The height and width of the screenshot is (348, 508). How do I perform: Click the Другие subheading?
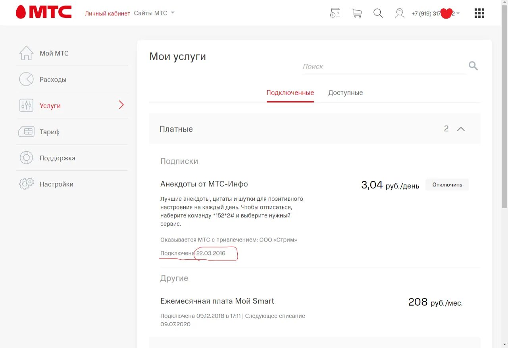tap(174, 278)
